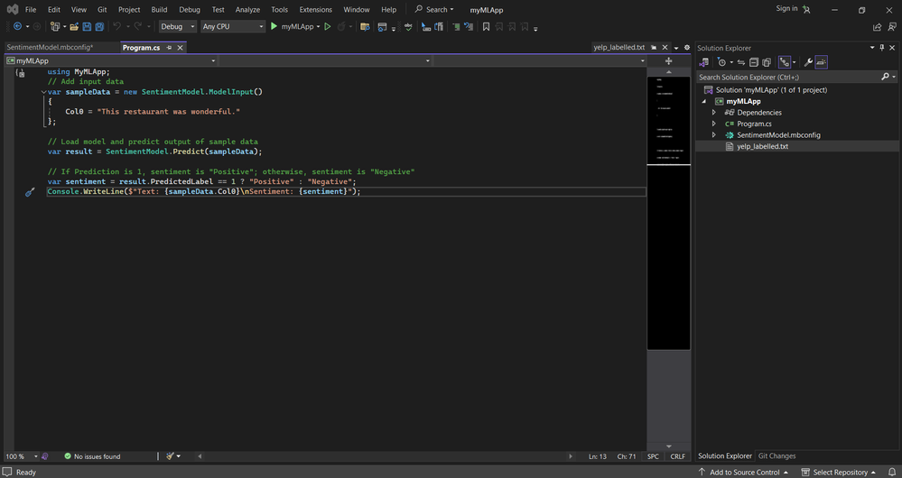Click Pending Changes Filter clock icon

tap(721, 62)
